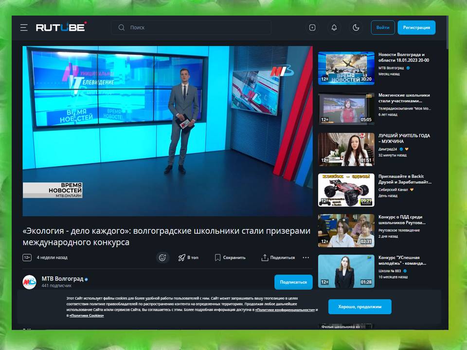The width and height of the screenshot is (467, 350).
Task: Click the search magnifier icon
Action: (x=122, y=28)
